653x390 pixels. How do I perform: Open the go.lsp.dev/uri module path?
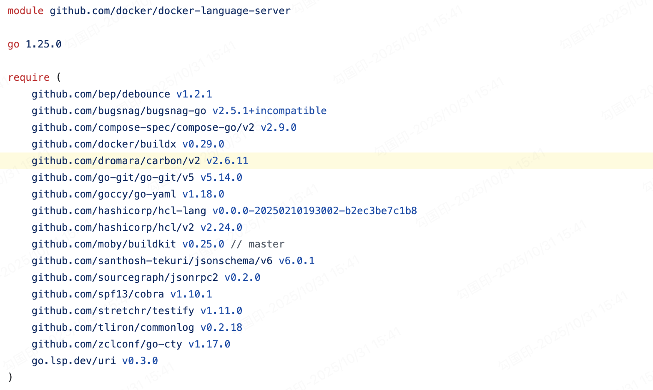74,361
